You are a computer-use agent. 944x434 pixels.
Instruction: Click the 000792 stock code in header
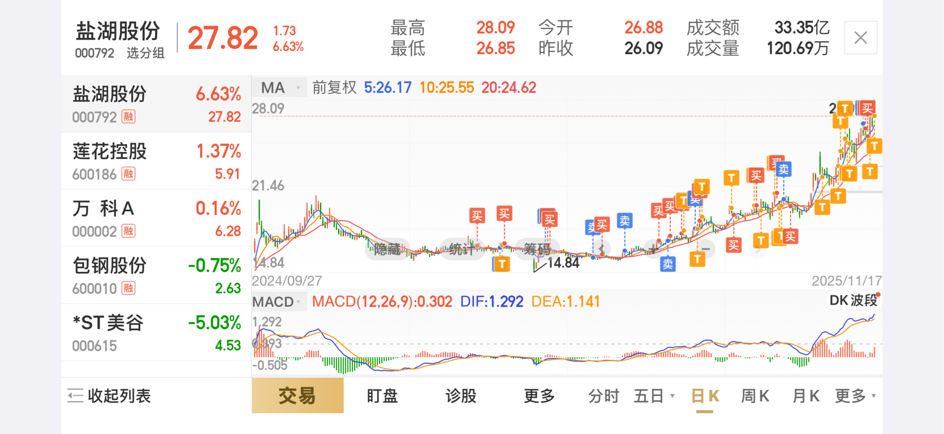94,53
